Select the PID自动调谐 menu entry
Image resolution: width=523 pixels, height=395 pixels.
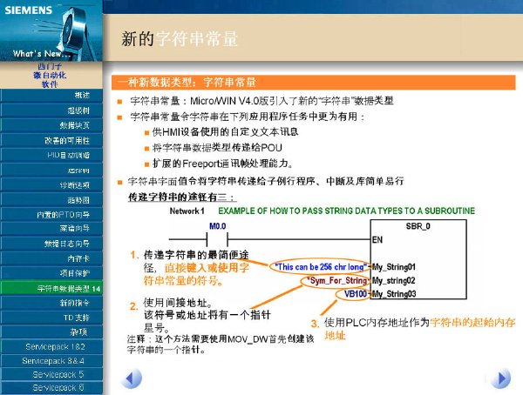[x=51, y=155]
